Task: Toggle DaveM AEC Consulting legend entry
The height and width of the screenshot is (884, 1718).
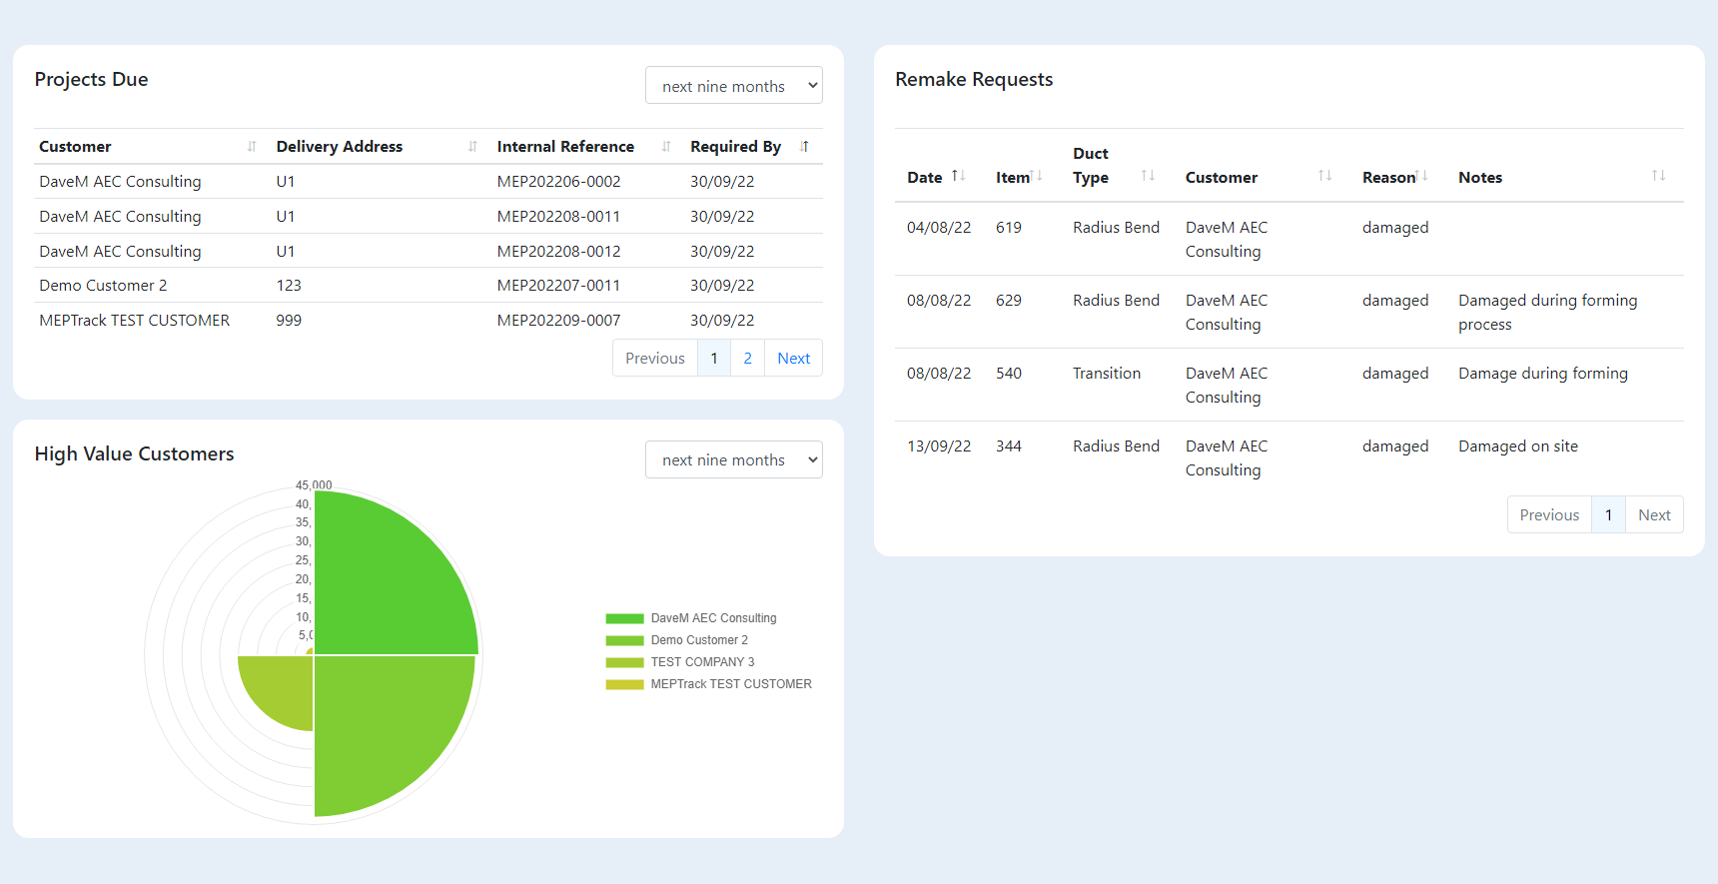Action: [712, 618]
